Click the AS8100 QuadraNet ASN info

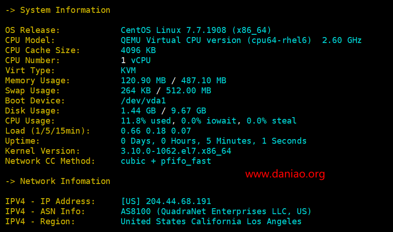pyautogui.click(x=216, y=211)
